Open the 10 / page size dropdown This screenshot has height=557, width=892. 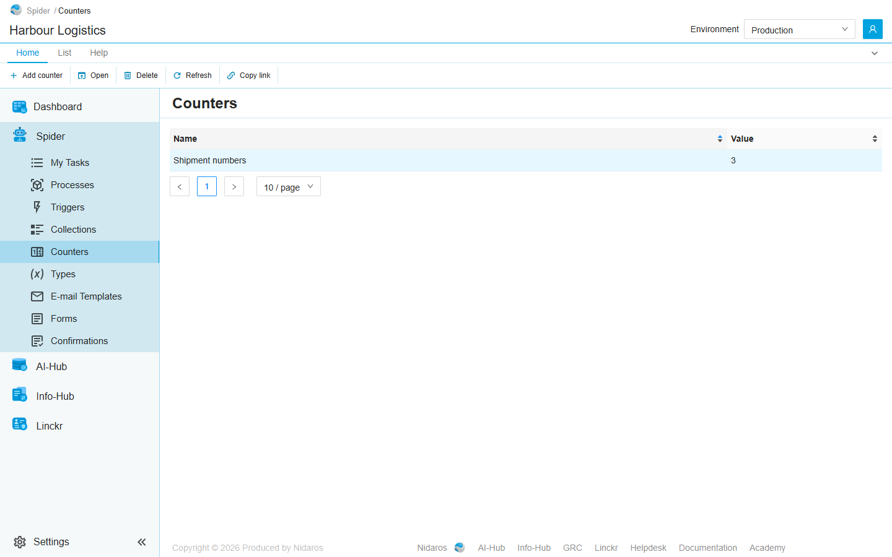point(289,186)
